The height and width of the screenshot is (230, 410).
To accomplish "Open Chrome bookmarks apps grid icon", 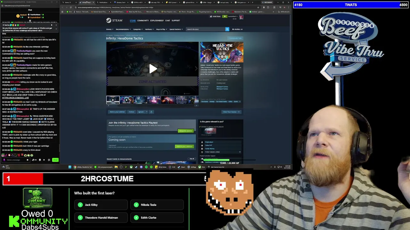I will (x=62, y=12).
